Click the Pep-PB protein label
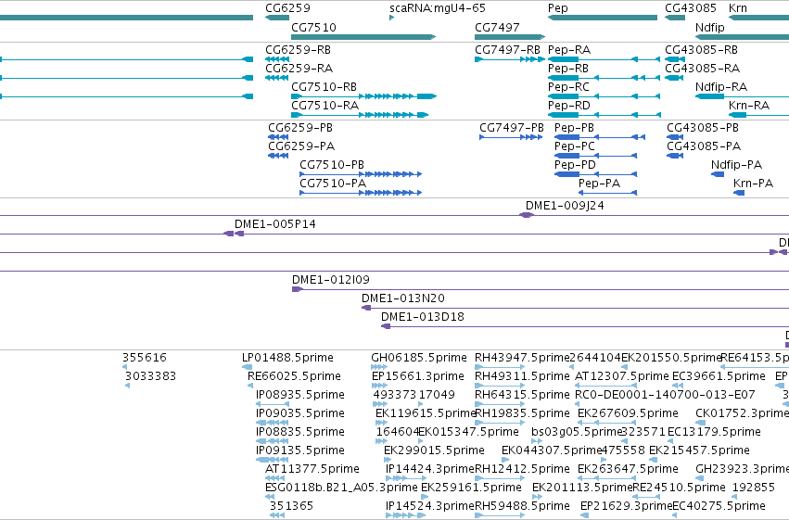Image resolution: width=789 pixels, height=520 pixels. click(x=574, y=128)
